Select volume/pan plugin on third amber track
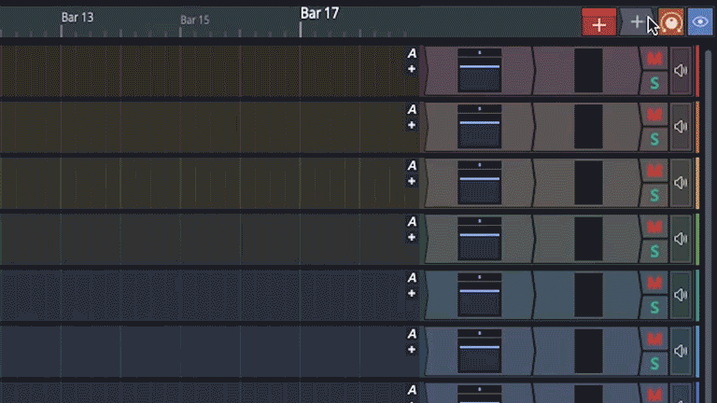 coord(480,183)
